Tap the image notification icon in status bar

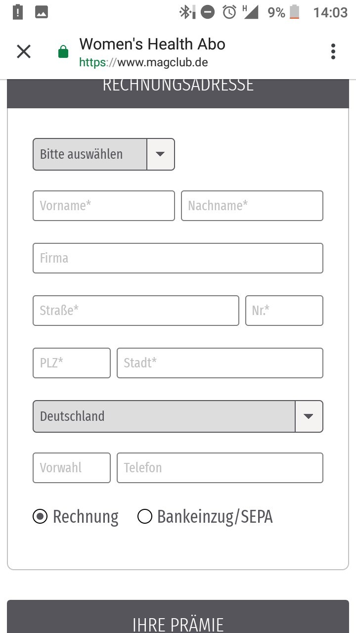click(x=42, y=12)
